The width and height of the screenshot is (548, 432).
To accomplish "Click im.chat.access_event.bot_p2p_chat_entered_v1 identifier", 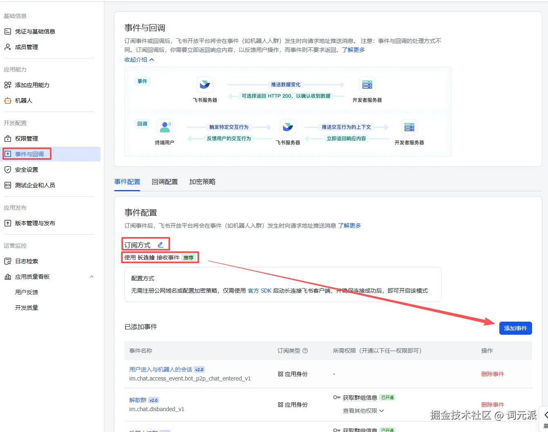I will (x=190, y=378).
